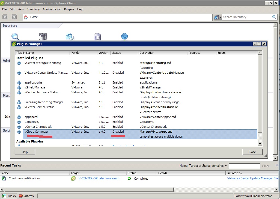Click Help button in Plug-in Manager
This screenshot has width=280, height=199.
25,152
